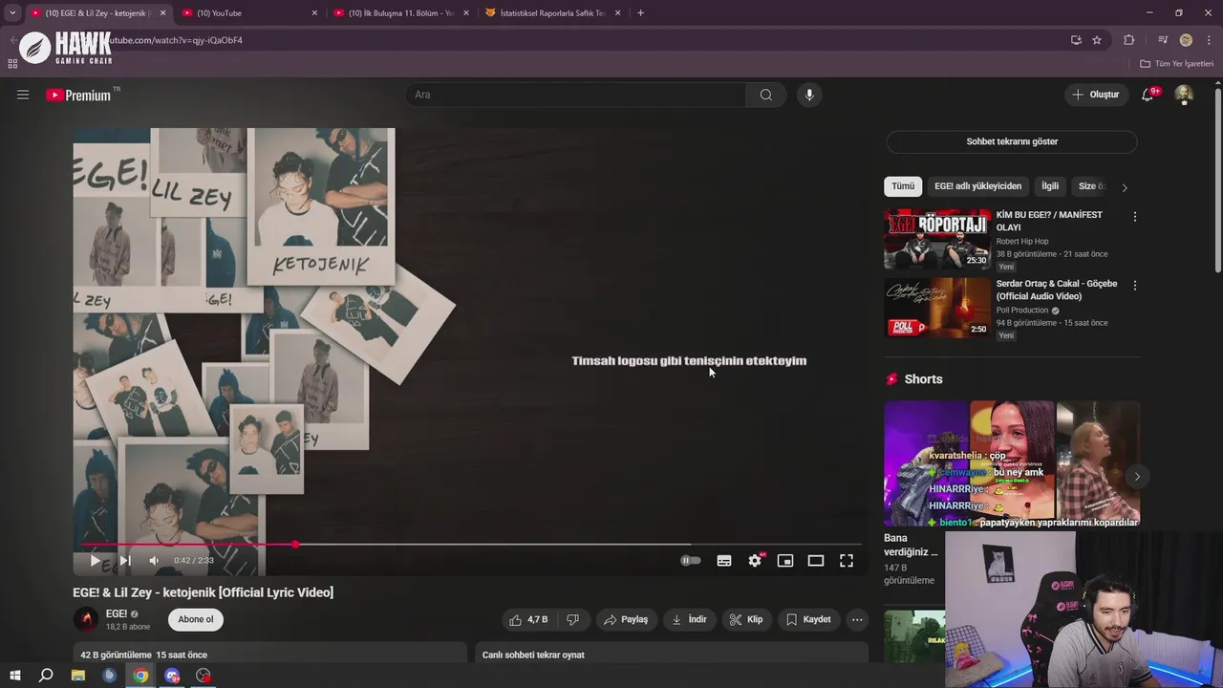
Task: Open Bana verdiğiniz short thumbnail
Action: pos(926,463)
